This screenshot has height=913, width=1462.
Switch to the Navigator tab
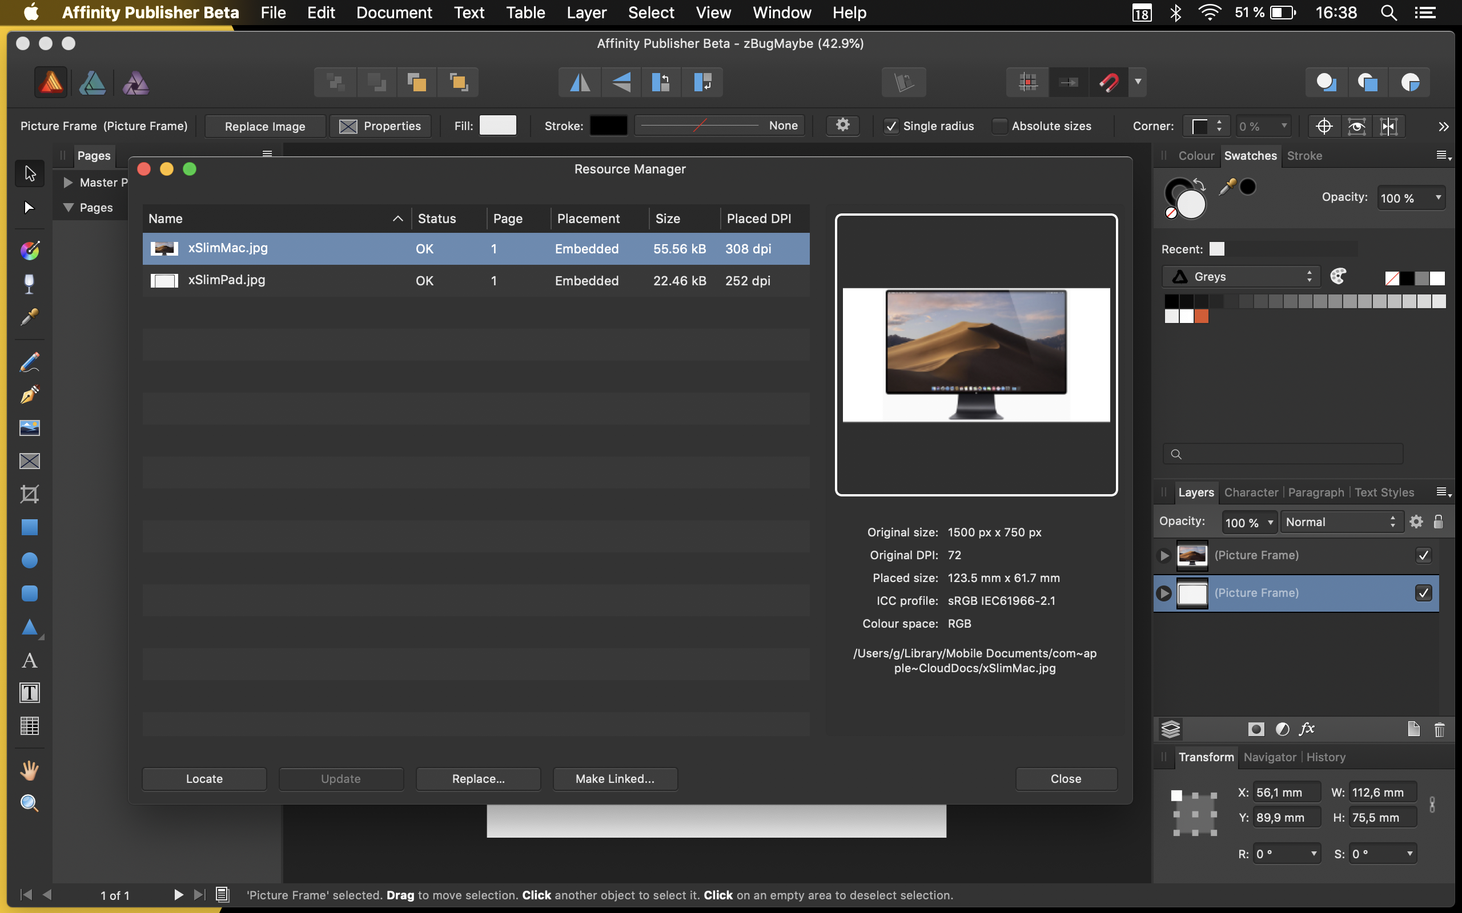click(x=1270, y=757)
